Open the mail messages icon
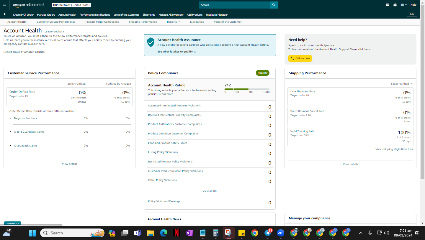The width and height of the screenshot is (425, 240). (x=388, y=5)
